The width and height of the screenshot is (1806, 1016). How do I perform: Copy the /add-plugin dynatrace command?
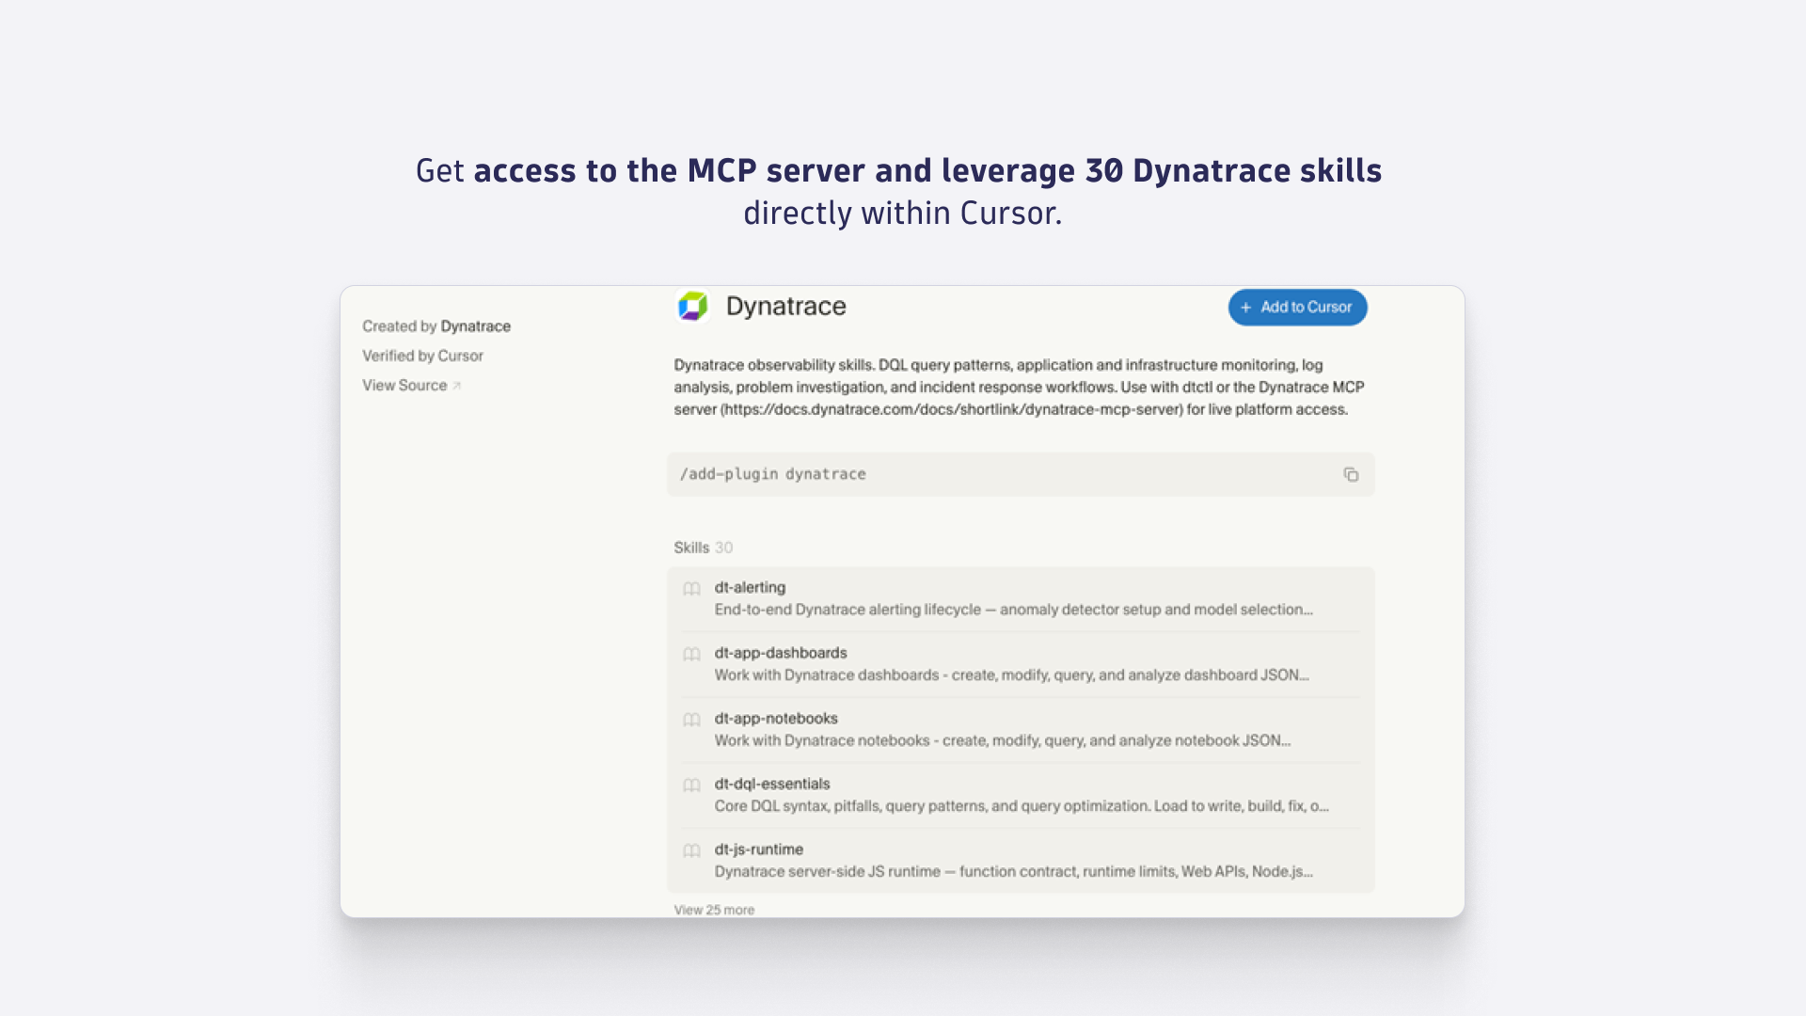(1351, 474)
